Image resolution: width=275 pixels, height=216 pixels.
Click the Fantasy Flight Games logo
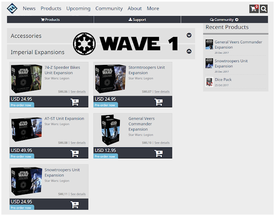point(12,9)
